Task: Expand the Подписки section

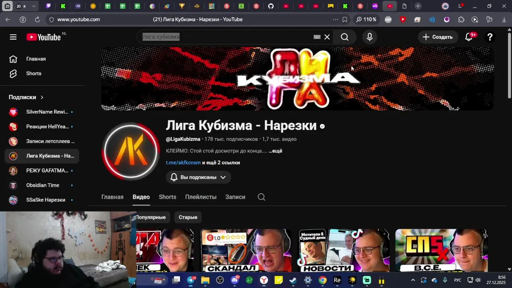Action: pyautogui.click(x=26, y=97)
